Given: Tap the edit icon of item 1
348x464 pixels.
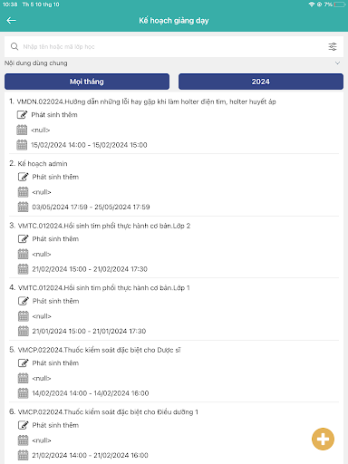Looking at the screenshot, I should click(22, 115).
